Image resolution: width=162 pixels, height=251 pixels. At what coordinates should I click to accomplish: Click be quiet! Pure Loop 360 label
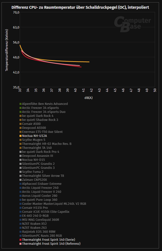[40, 200]
